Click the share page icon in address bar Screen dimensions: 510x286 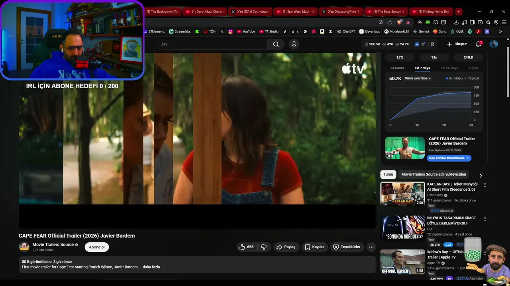(x=390, y=22)
